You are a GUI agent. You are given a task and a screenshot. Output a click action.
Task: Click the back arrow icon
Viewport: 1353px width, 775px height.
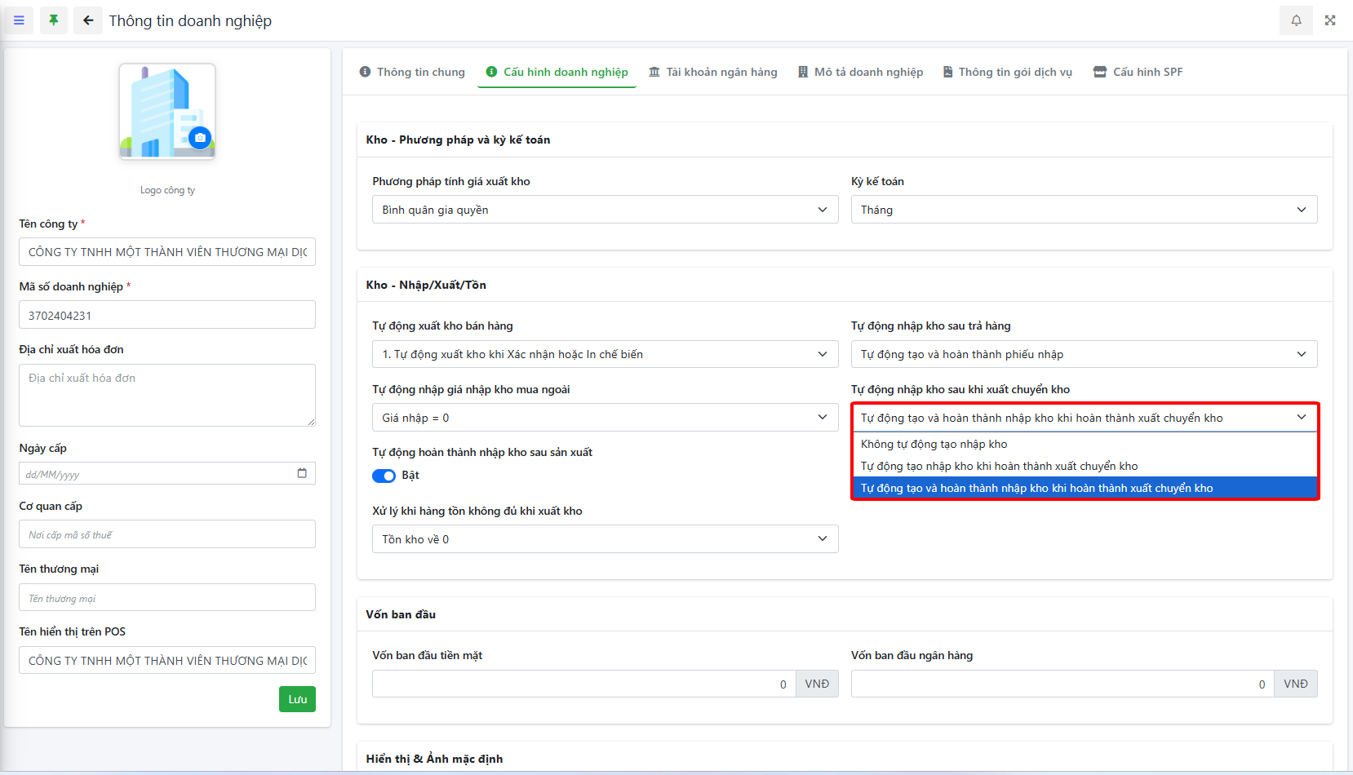click(88, 20)
